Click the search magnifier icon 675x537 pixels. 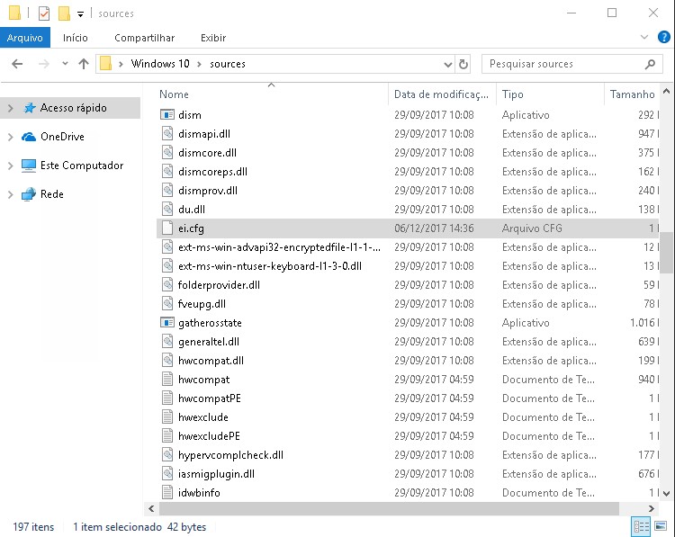650,64
